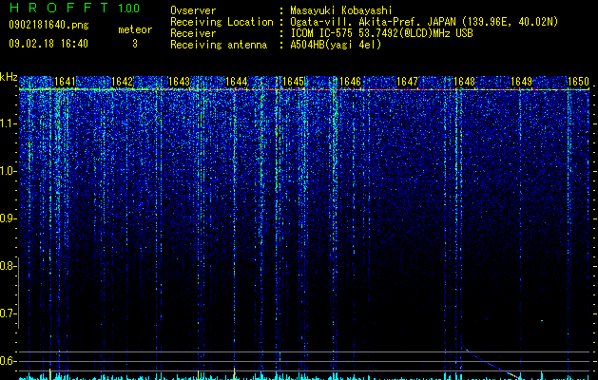
Task: Click the 0.8 kHz axis label
Action: (8, 266)
